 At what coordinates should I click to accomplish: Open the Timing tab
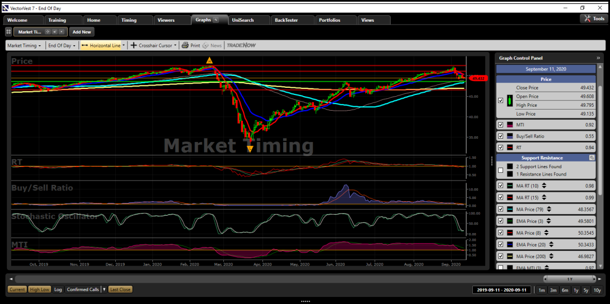pyautogui.click(x=135, y=20)
